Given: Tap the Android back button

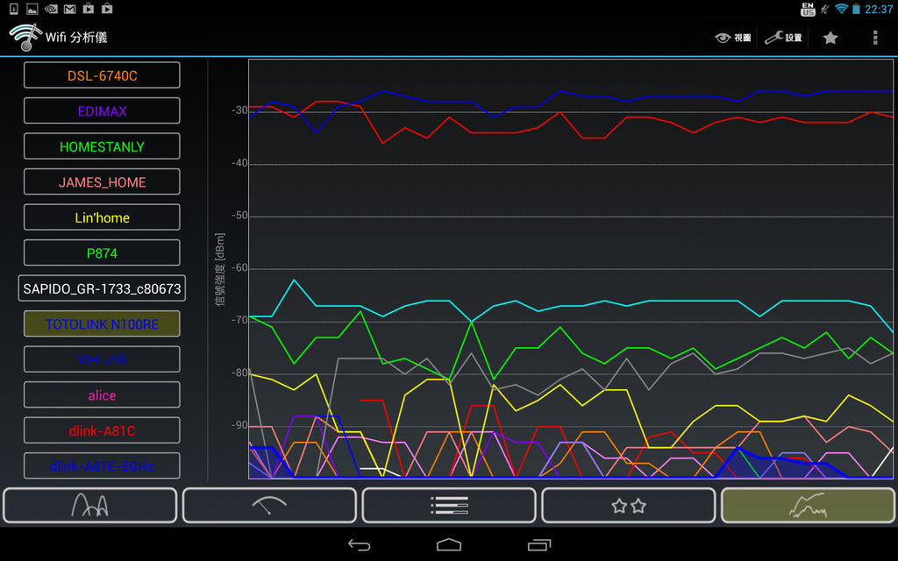Looking at the screenshot, I should pos(359,545).
